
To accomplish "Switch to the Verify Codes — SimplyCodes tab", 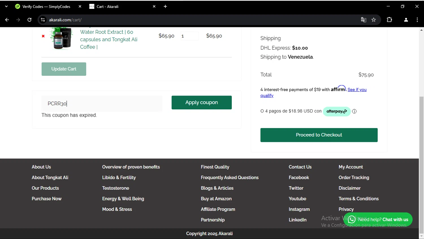I will 46,6.
